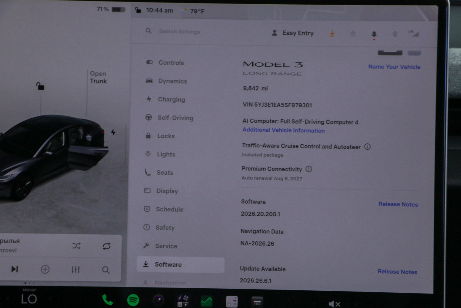Open Bluetooth settings icon
Screen dimensions: 461x308
tap(395, 34)
